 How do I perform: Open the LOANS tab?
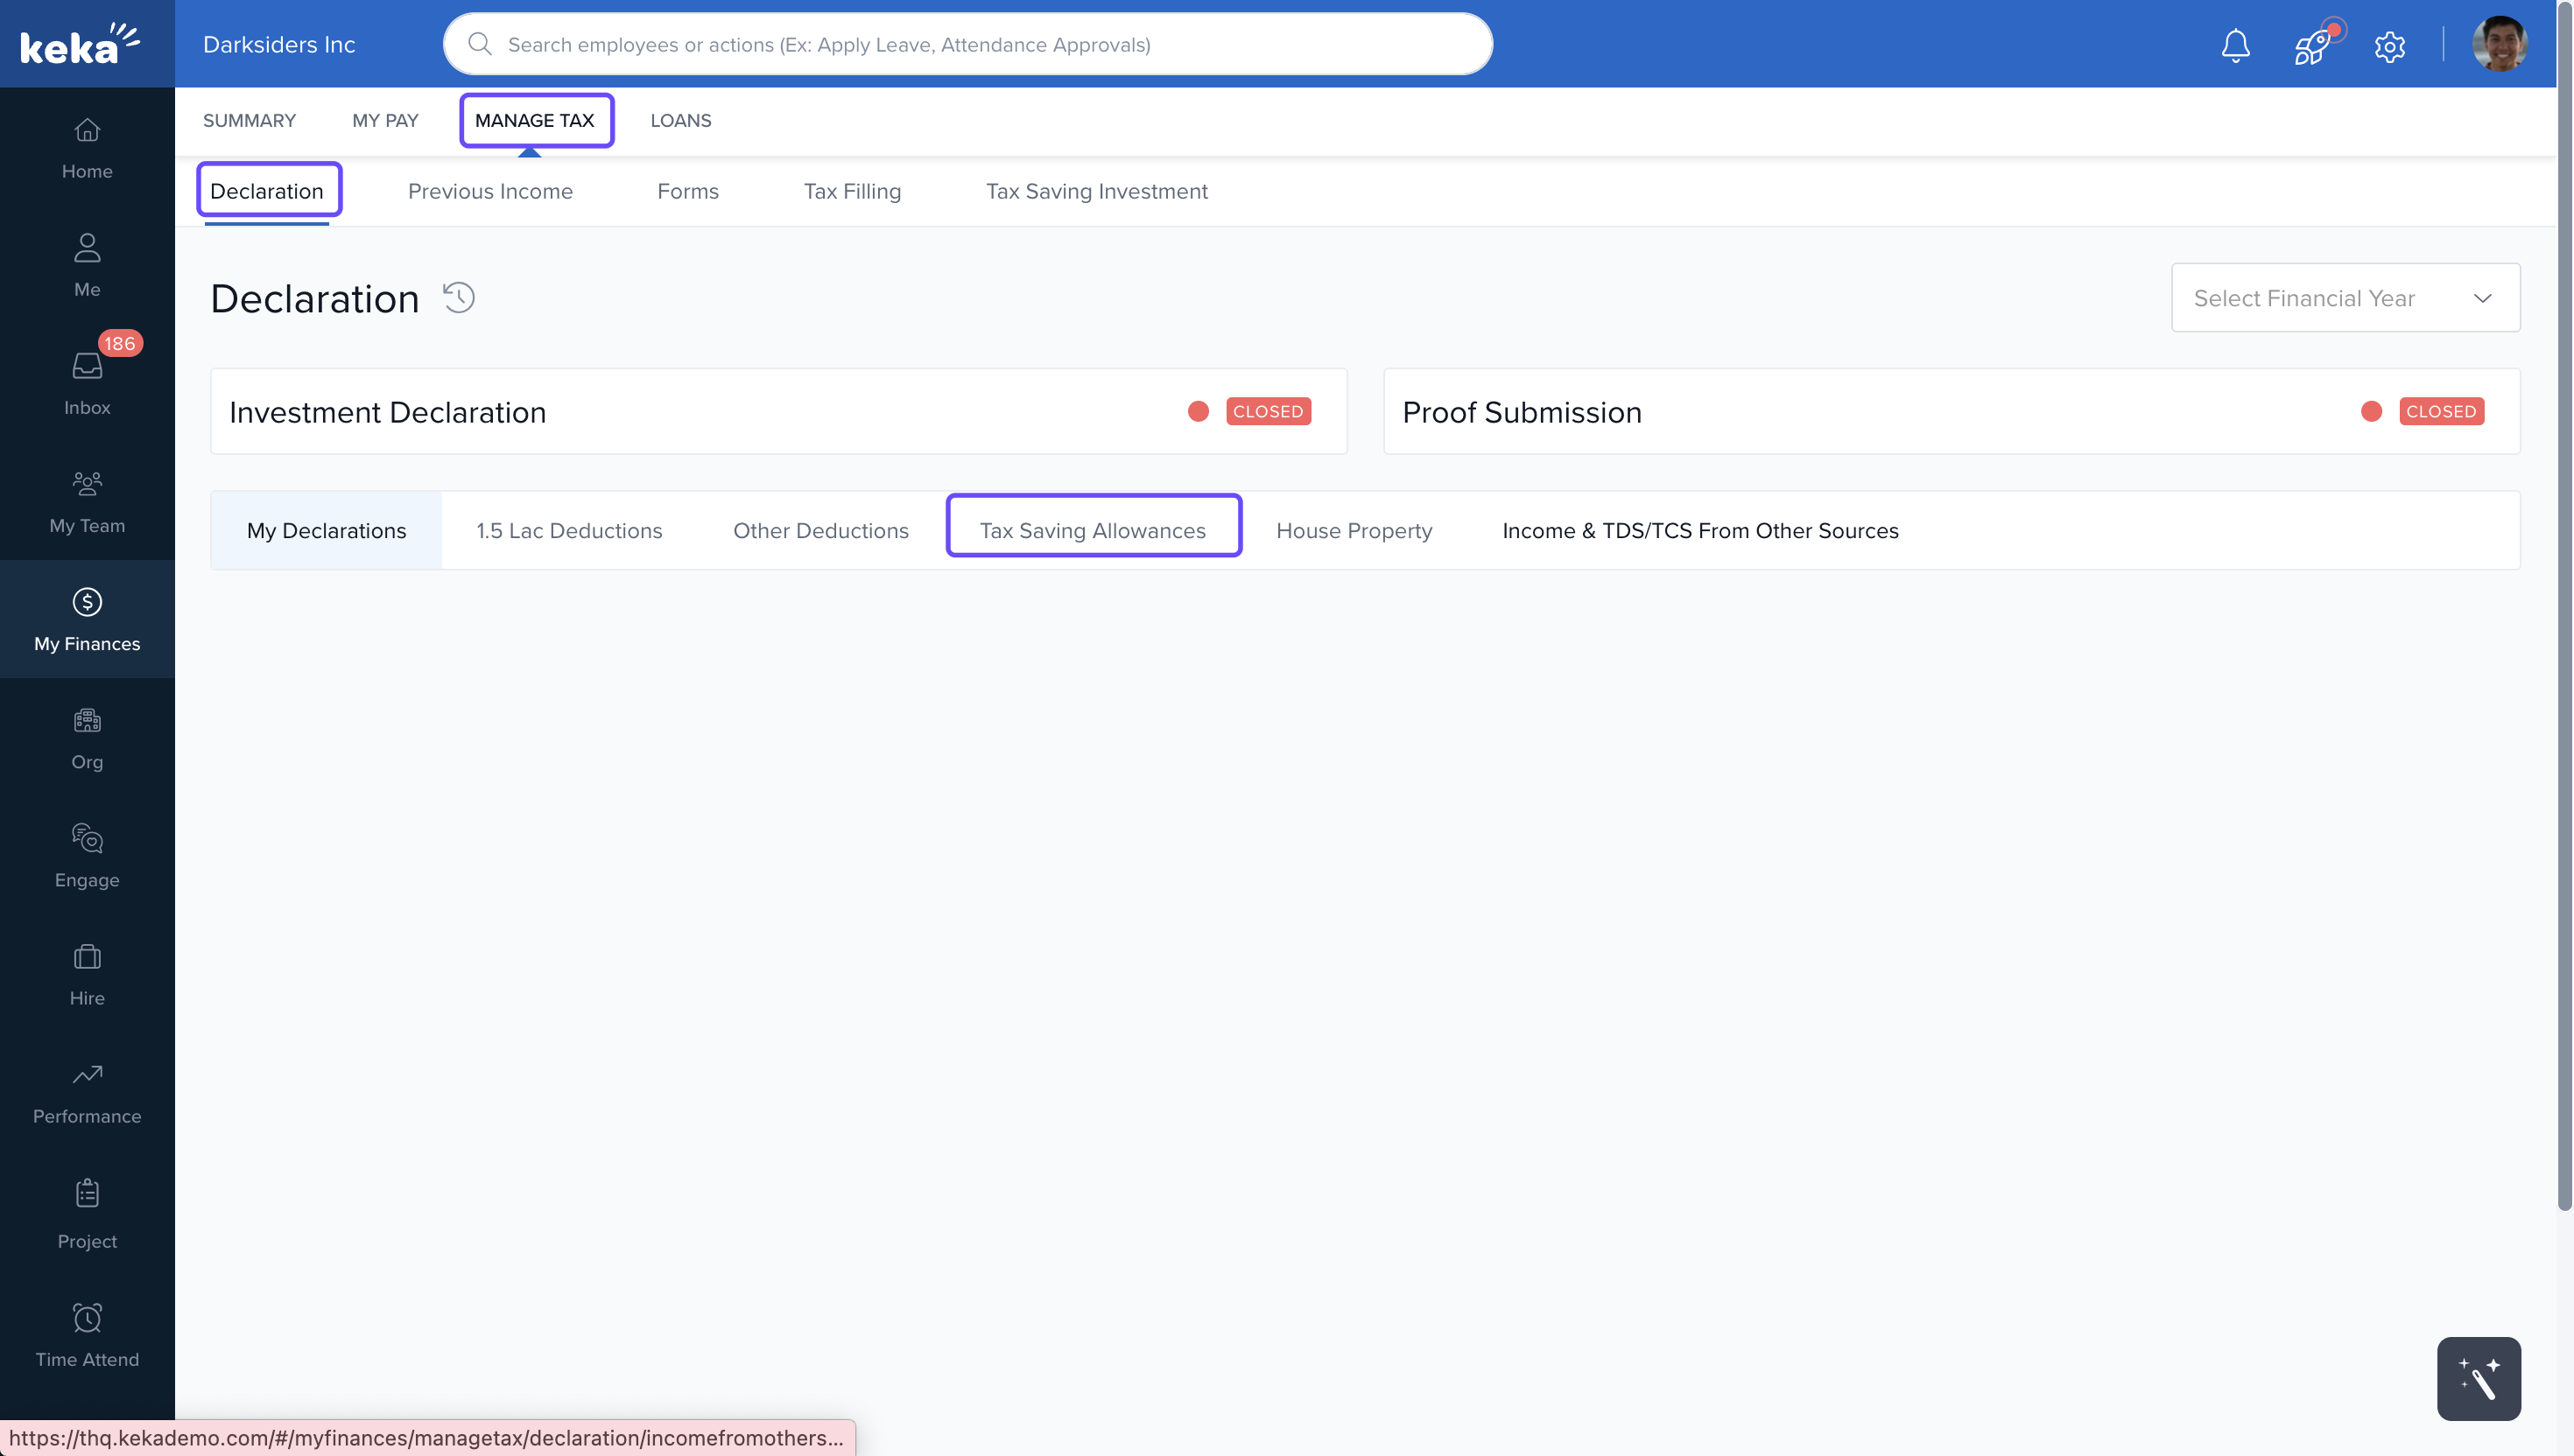(680, 120)
